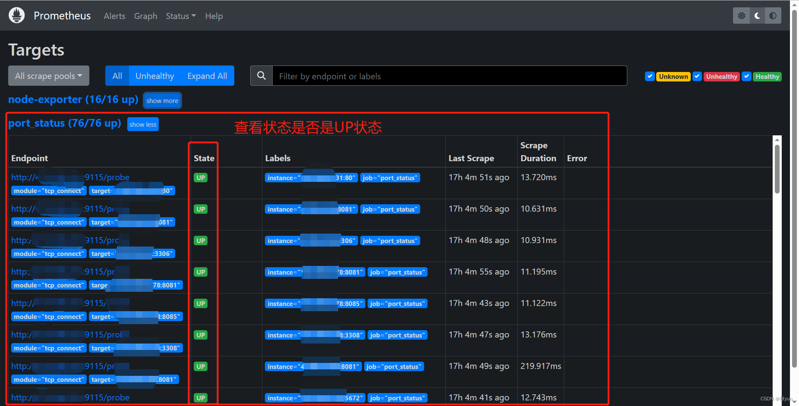Click target label ending :3306
Viewport: 799px width, 406px height.
(132, 254)
